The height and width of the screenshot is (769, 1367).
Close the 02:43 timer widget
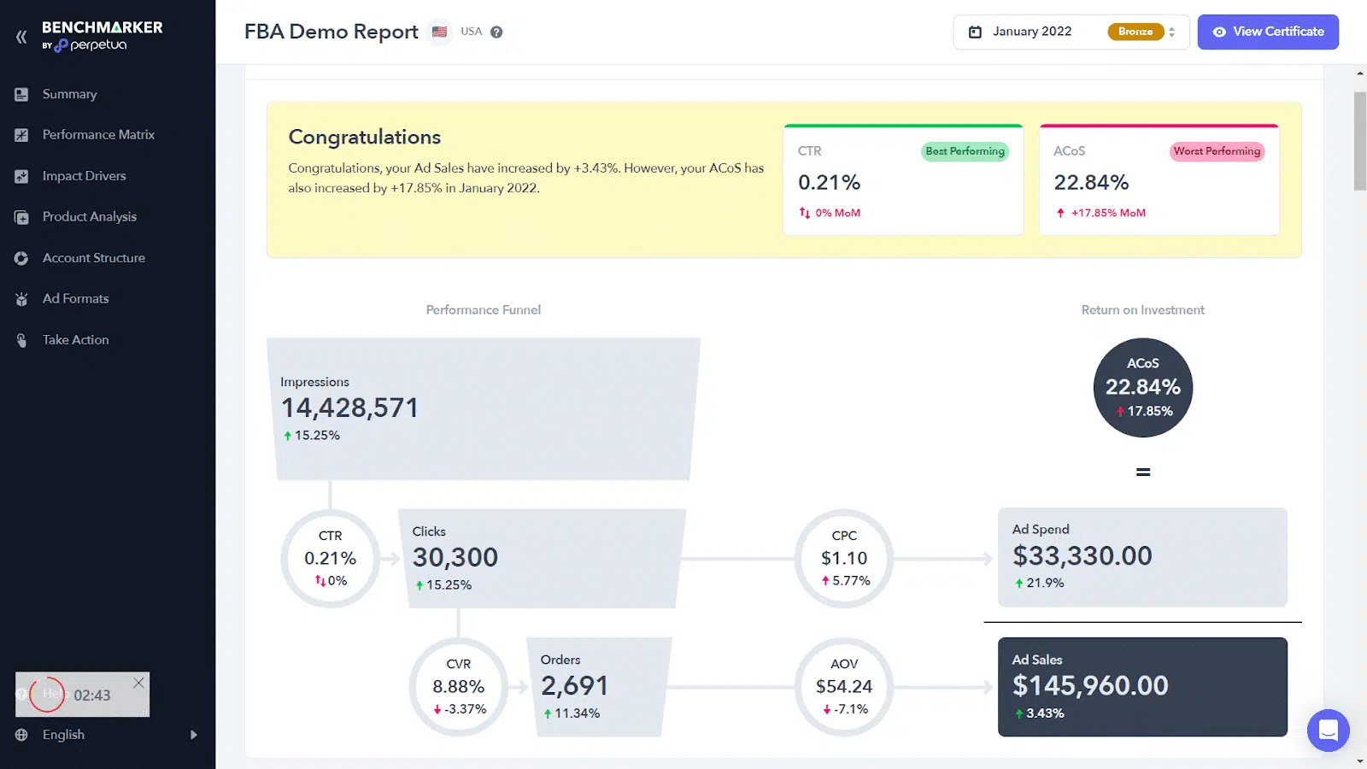pos(138,683)
